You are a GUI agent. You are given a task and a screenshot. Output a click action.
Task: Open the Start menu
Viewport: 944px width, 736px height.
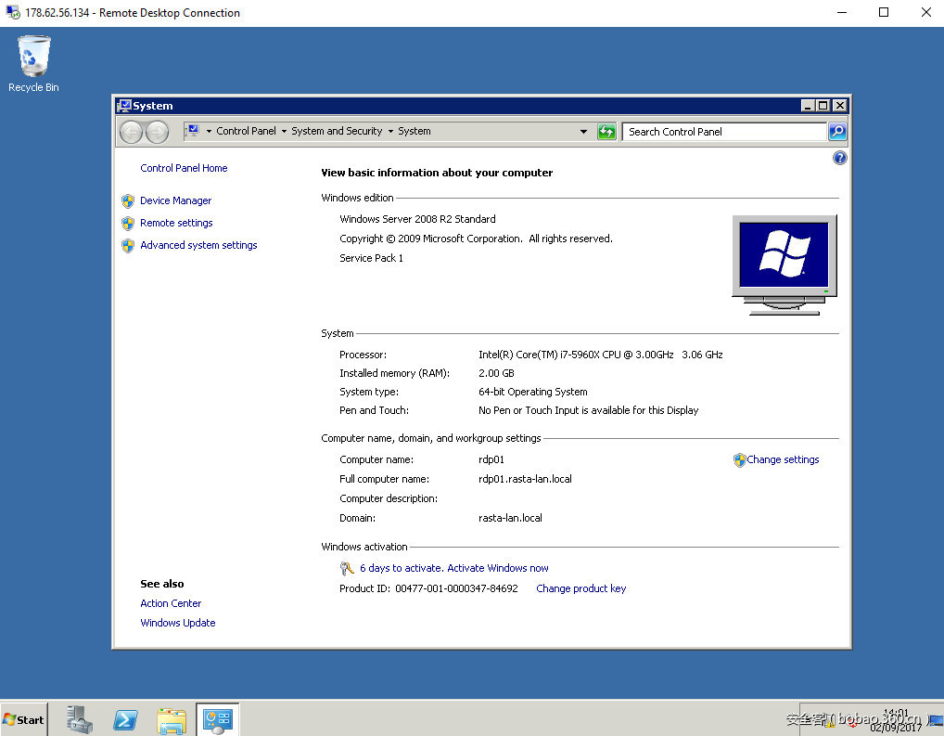pyautogui.click(x=24, y=719)
